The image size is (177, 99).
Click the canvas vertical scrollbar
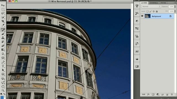[x=132, y=51]
